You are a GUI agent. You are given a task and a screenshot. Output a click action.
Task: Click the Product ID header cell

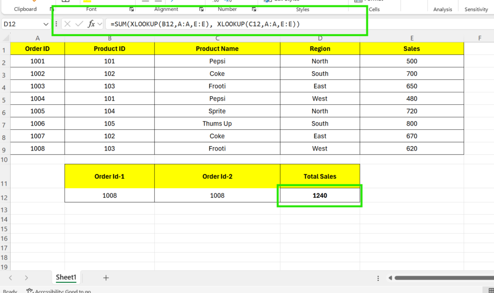coord(110,49)
